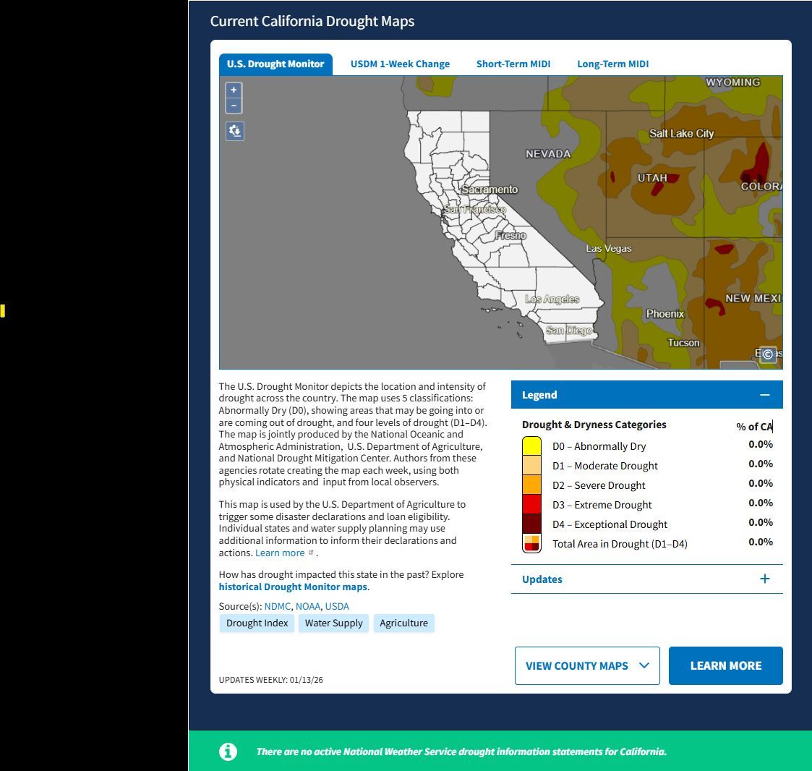Zoom in on the drought map
Screen dimensions: 812x771
point(234,90)
